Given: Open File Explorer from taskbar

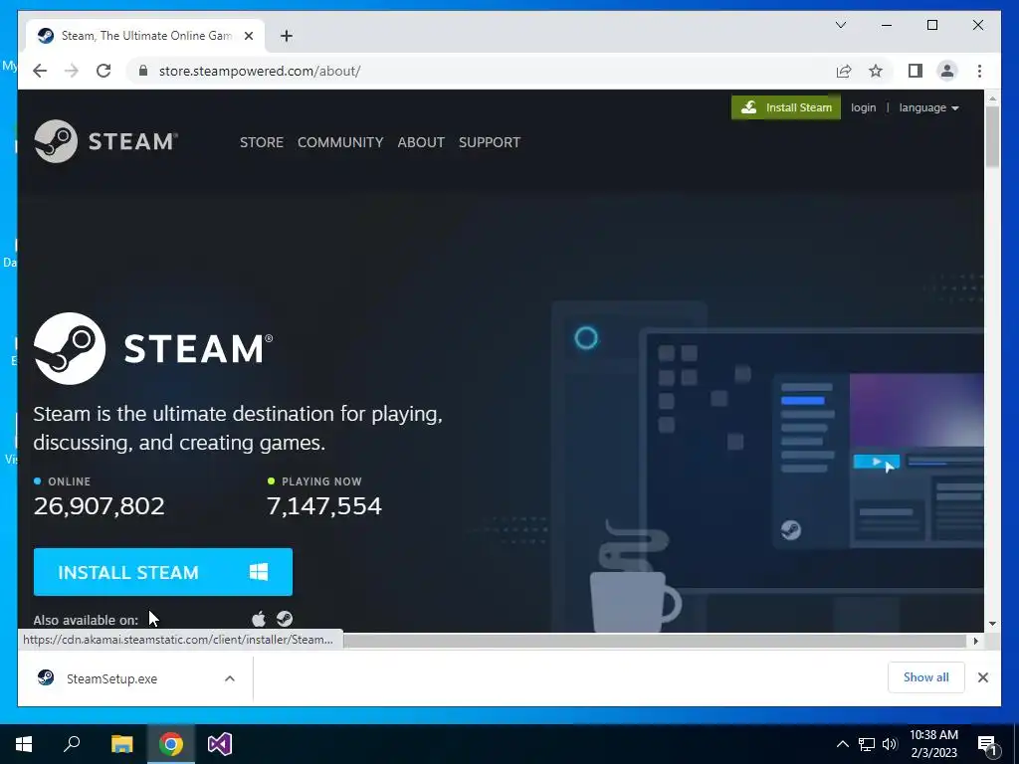Looking at the screenshot, I should point(121,744).
